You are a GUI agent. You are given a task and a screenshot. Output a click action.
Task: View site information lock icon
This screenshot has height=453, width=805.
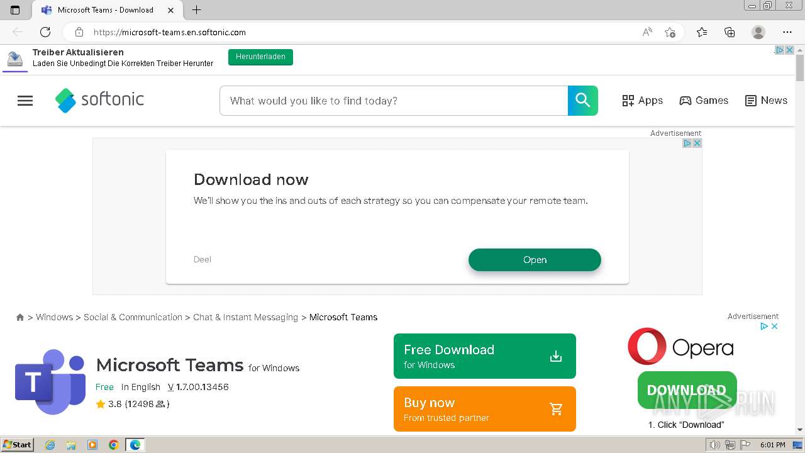[79, 32]
